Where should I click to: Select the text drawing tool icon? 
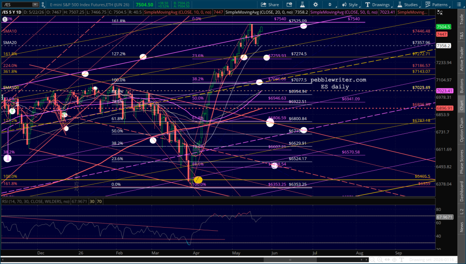click(401, 260)
